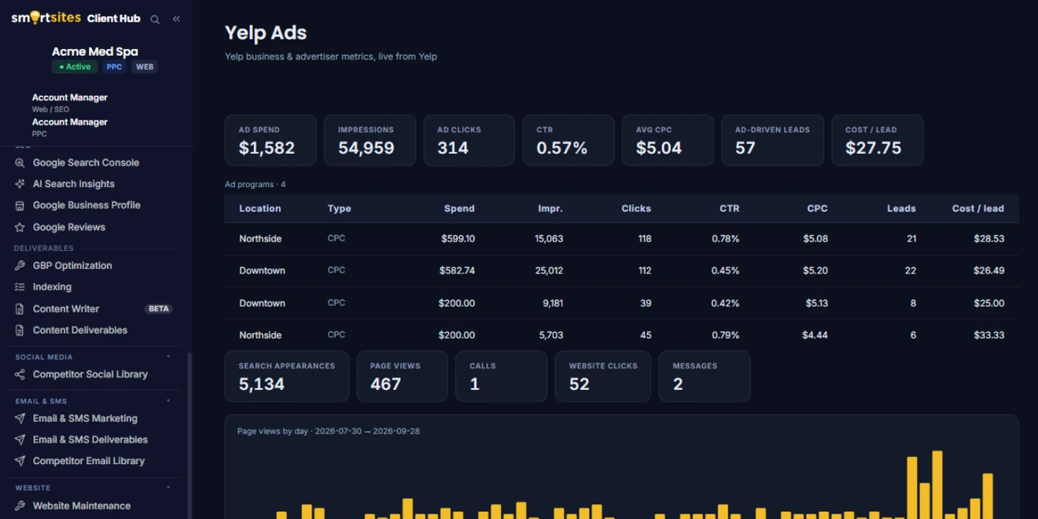
Task: Collapse the Website section chevron
Action: coord(168,488)
